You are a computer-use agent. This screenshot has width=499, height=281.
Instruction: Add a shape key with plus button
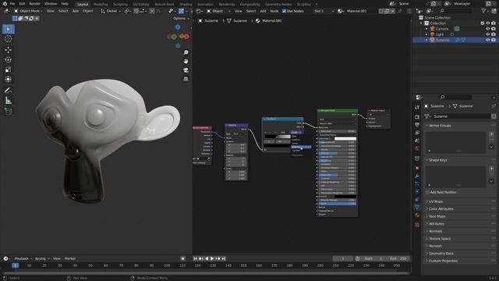pos(491,169)
